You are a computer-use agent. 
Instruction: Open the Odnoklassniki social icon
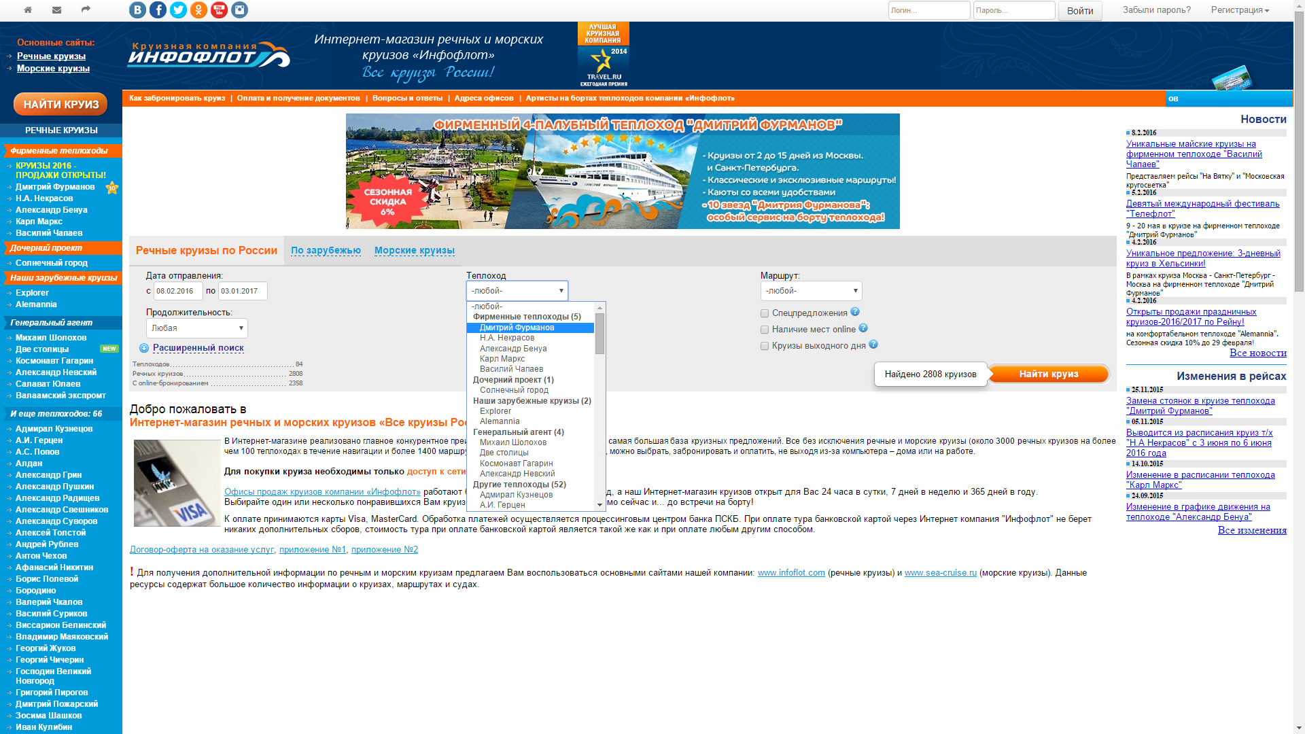(x=198, y=10)
